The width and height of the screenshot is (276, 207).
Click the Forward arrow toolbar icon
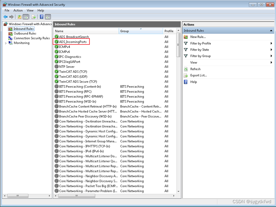click(x=11, y=17)
